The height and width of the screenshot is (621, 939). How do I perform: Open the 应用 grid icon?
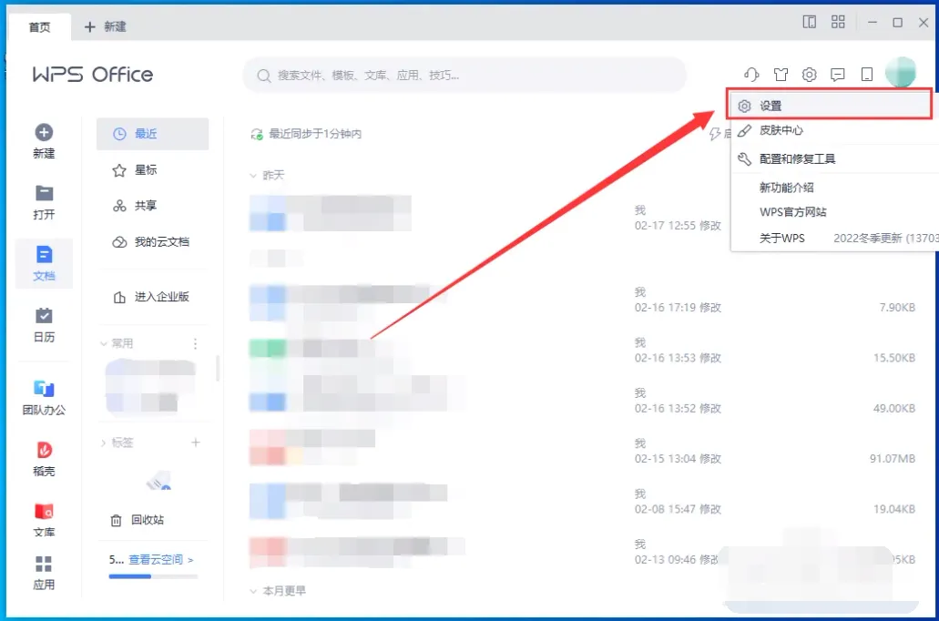(x=44, y=564)
